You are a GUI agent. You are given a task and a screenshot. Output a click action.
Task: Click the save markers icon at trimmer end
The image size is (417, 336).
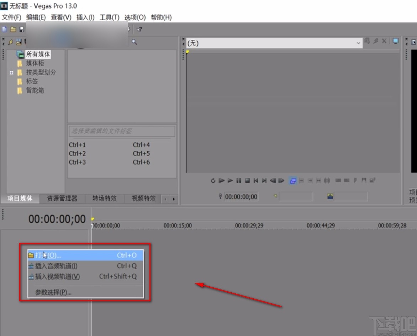click(372, 180)
